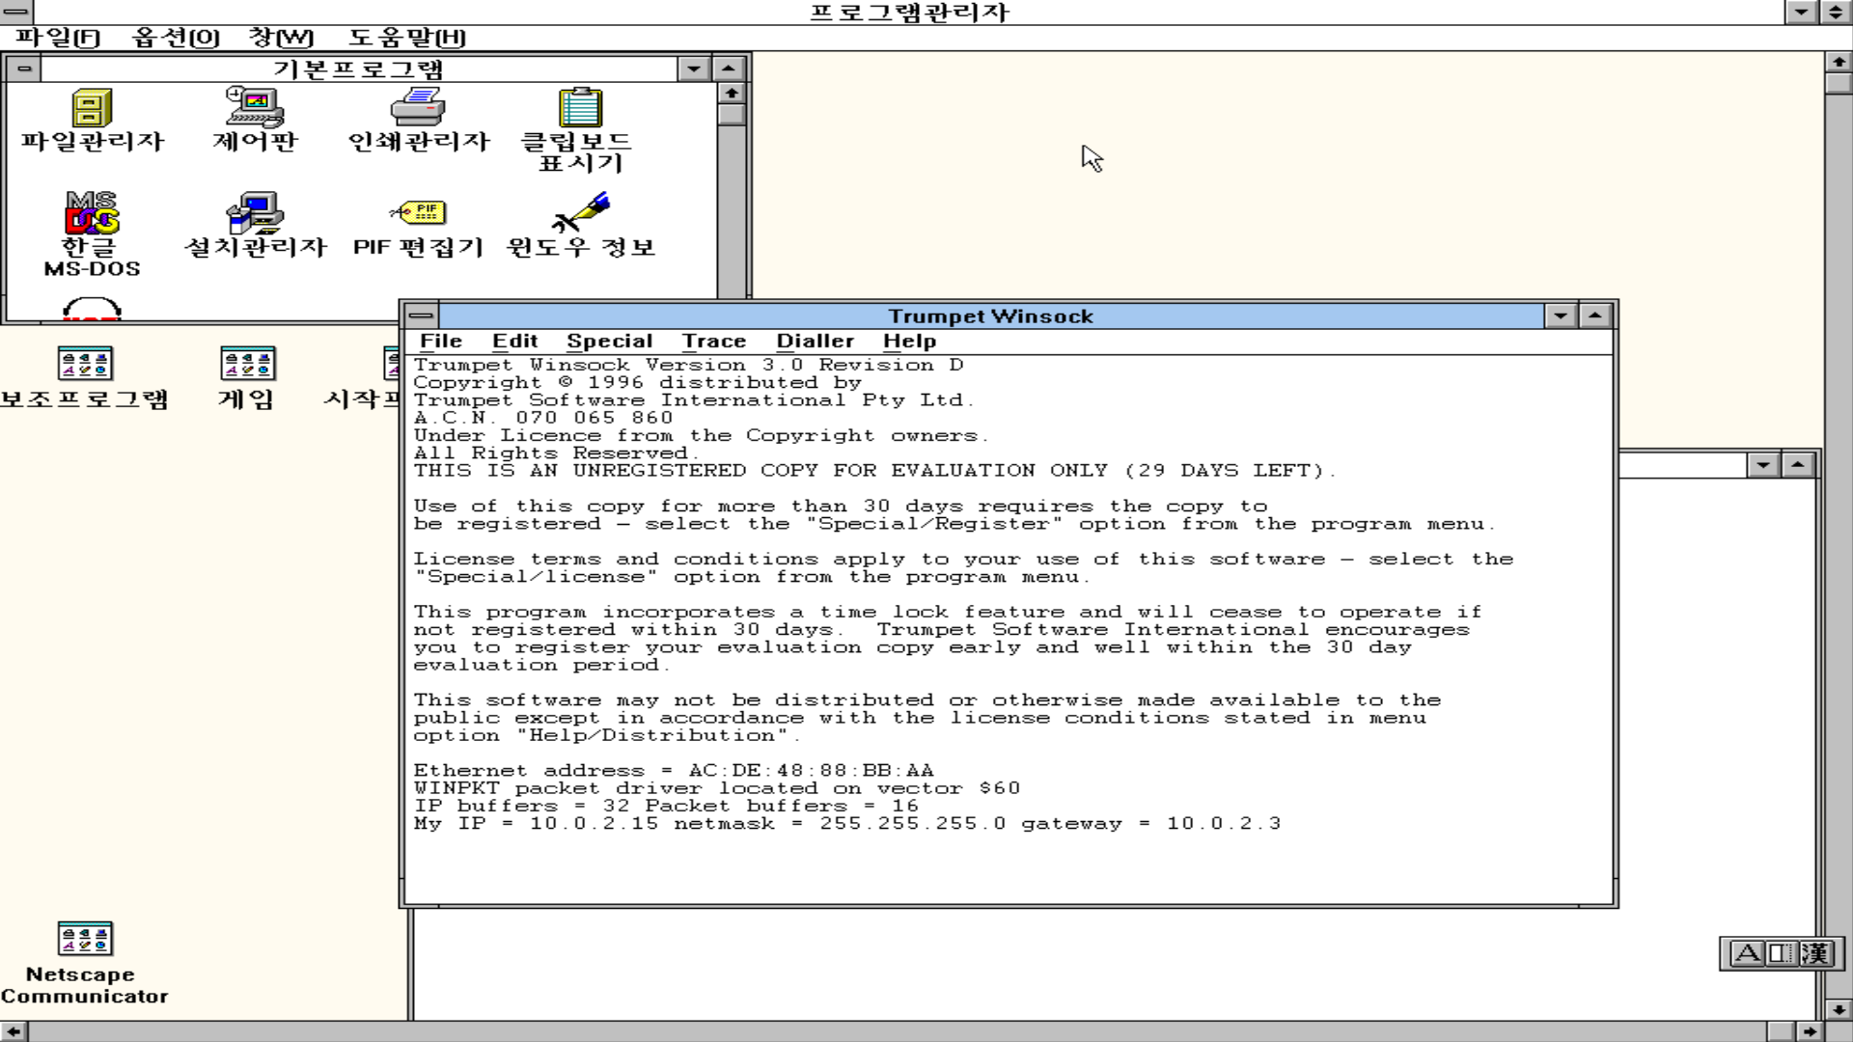Image resolution: width=1853 pixels, height=1042 pixels.
Task: Open the 클립보드 표시기 clipboard icon
Action: [580, 107]
